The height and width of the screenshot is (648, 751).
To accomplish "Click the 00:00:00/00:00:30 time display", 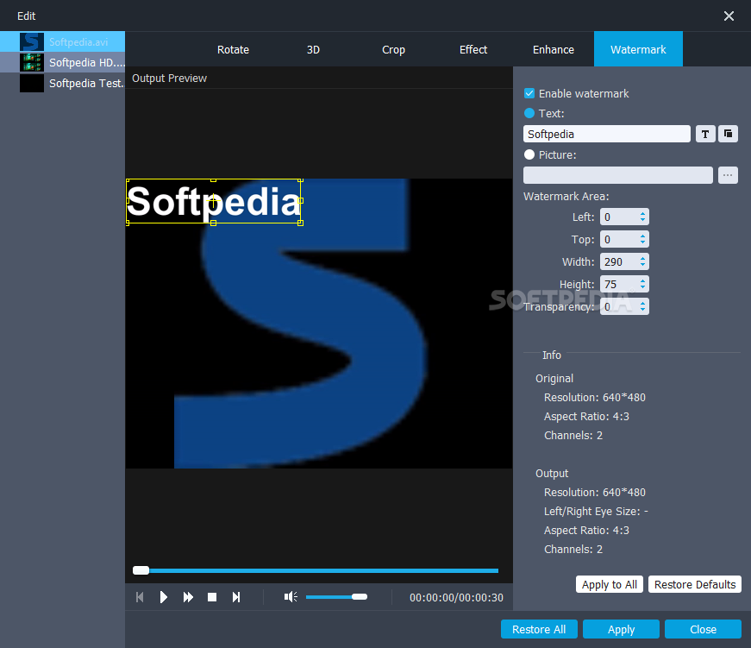I will [456, 598].
